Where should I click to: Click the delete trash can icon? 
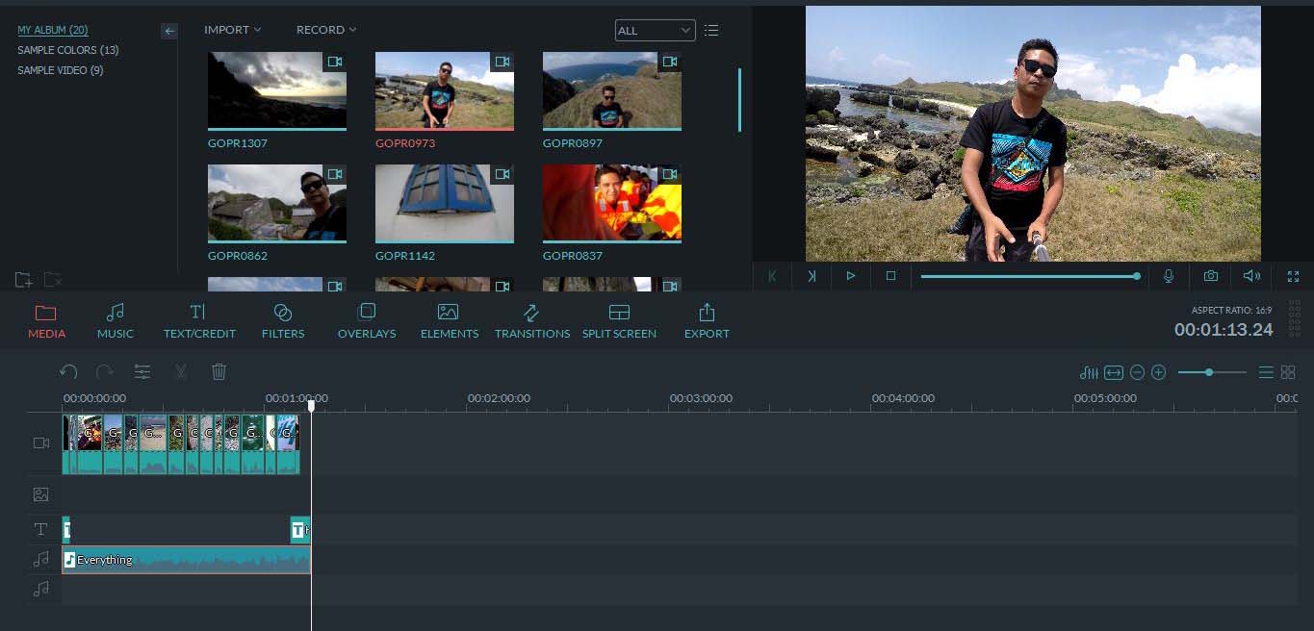(219, 372)
